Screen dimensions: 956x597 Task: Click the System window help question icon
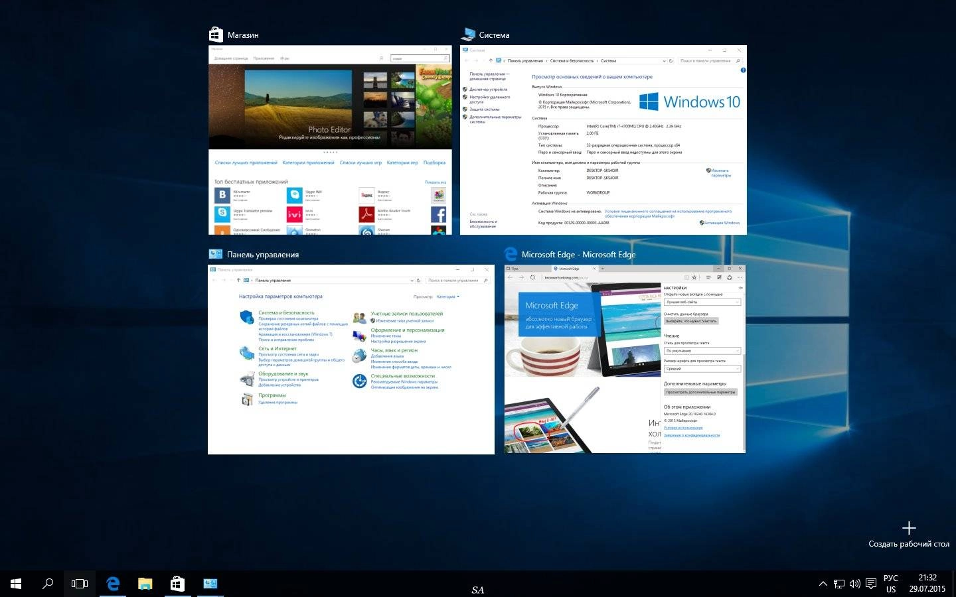pos(743,70)
